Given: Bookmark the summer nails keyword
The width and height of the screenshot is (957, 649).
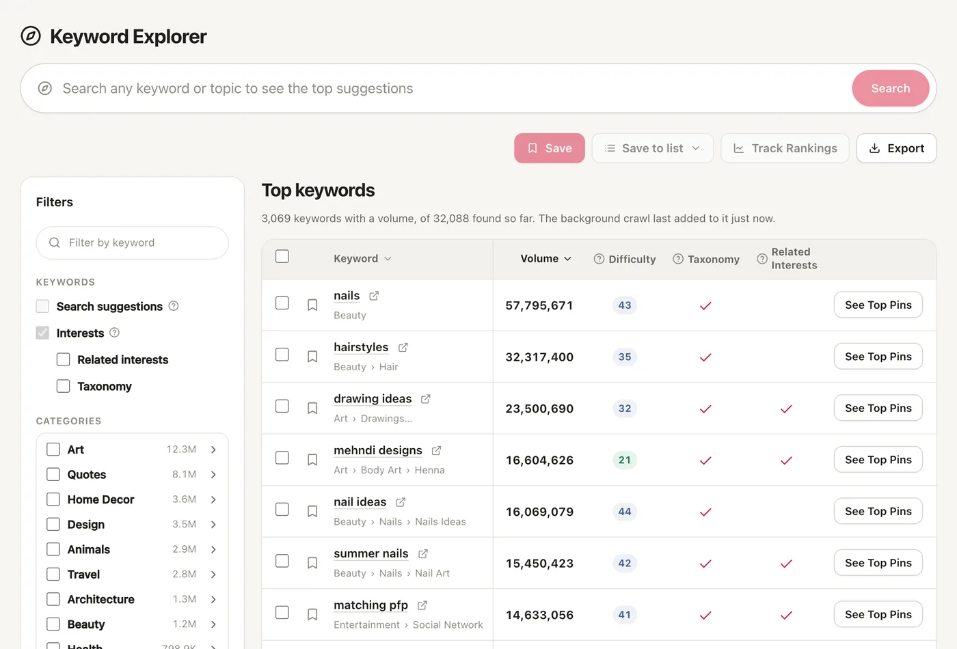Looking at the screenshot, I should pos(312,563).
